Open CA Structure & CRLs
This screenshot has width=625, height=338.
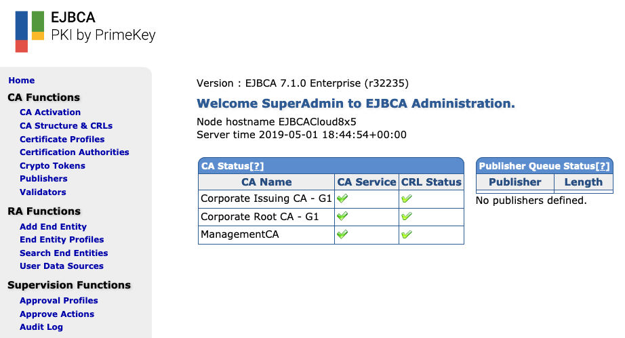pos(66,126)
